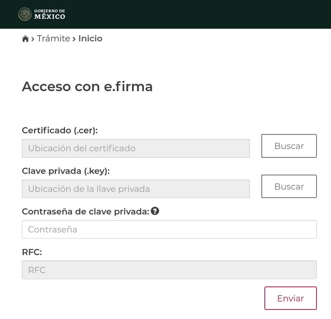The width and height of the screenshot is (331, 319).
Task: Click the RFC input field
Action: (x=169, y=270)
